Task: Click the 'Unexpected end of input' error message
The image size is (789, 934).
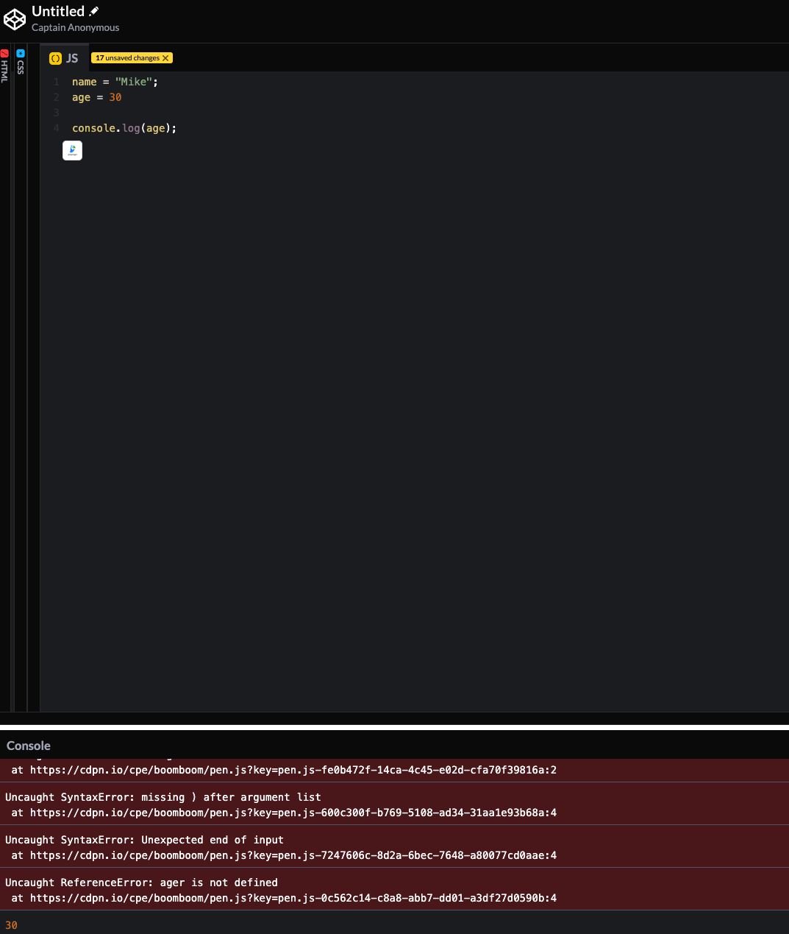Action: coord(144,840)
